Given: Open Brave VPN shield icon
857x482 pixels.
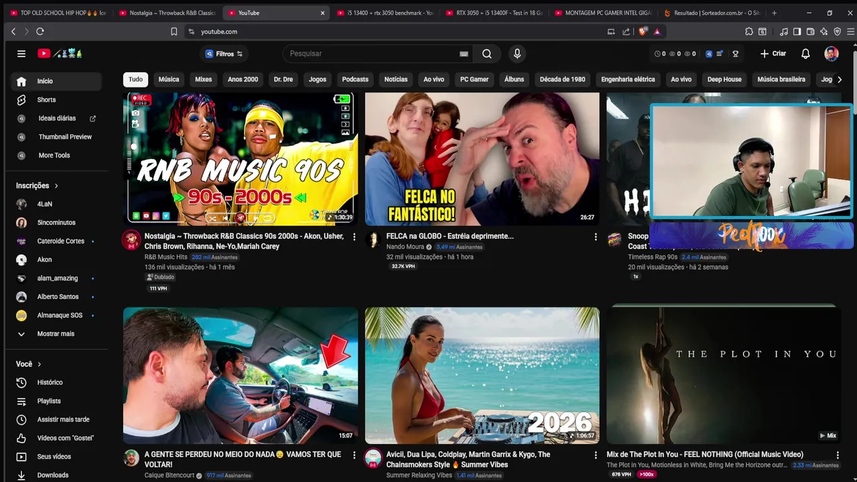Looking at the screenshot, I should pos(837,31).
